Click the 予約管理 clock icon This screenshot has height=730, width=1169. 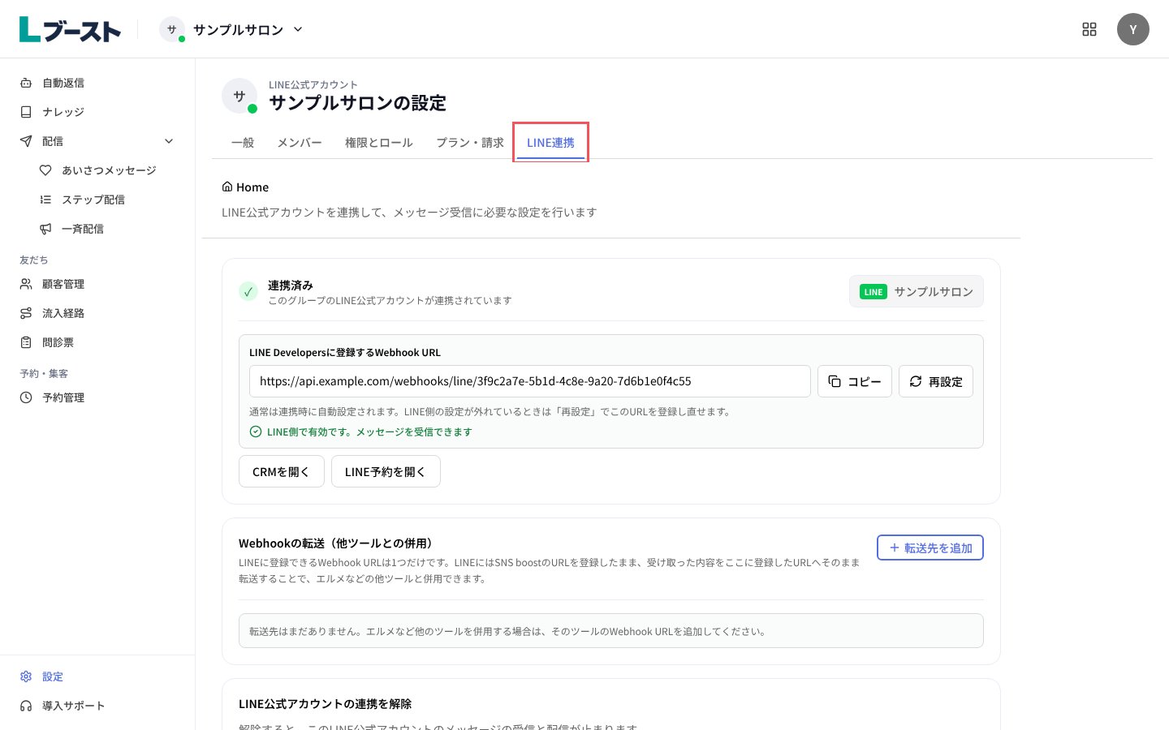coord(26,397)
